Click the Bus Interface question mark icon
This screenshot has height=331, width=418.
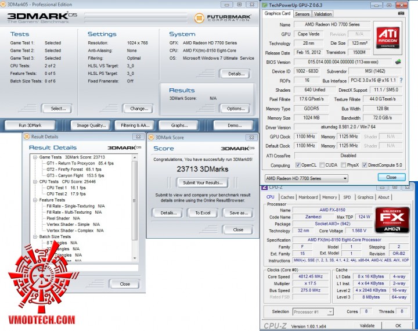point(401,80)
